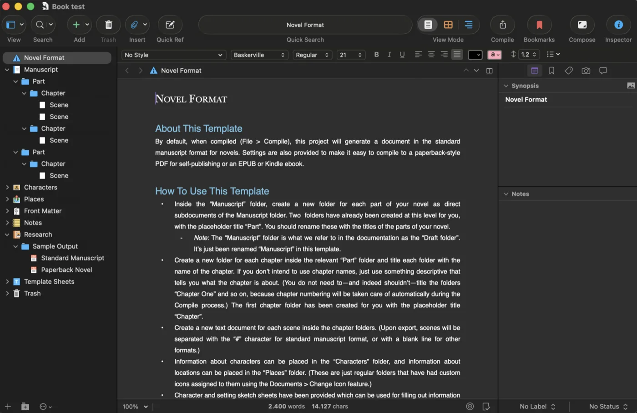
Task: Toggle italic formatting
Action: pyautogui.click(x=389, y=55)
